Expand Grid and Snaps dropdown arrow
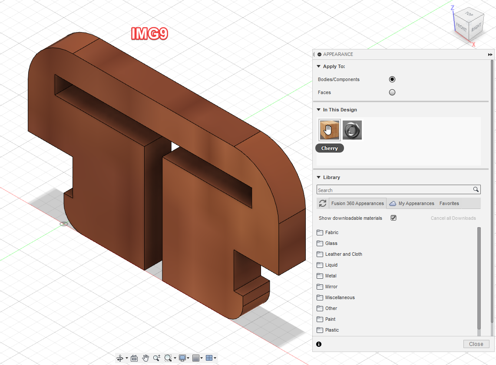The width and height of the screenshot is (496, 365). (202, 358)
